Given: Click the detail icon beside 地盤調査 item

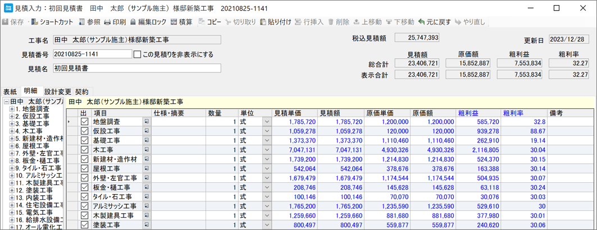Looking at the screenshot, I should 146,122.
